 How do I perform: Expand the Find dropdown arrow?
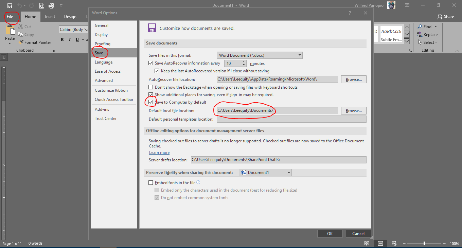(436, 26)
